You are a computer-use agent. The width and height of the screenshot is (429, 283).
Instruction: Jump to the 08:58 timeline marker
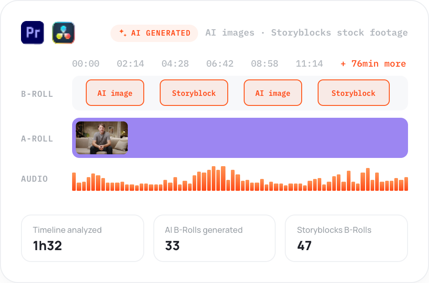265,64
